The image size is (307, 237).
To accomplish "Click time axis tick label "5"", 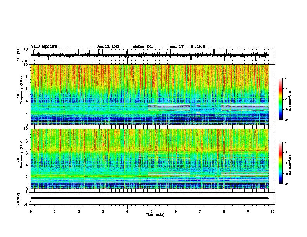I will [x=152, y=211].
